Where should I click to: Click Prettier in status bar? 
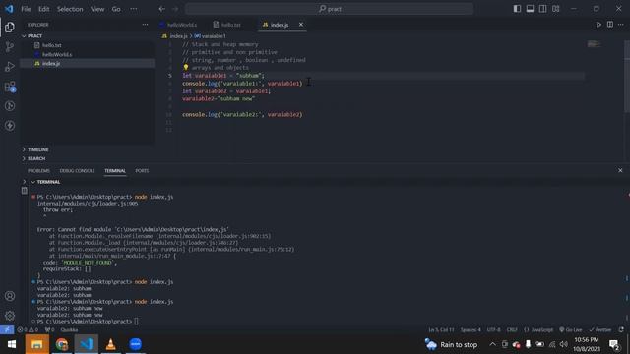[600, 330]
